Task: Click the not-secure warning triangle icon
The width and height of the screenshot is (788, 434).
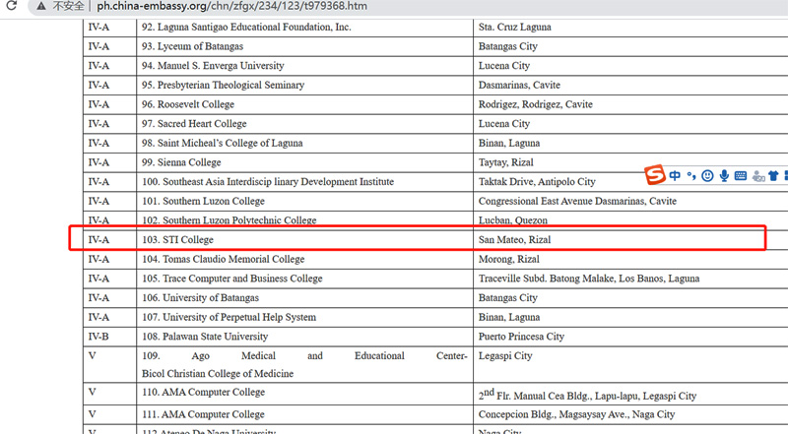Action: (41, 6)
